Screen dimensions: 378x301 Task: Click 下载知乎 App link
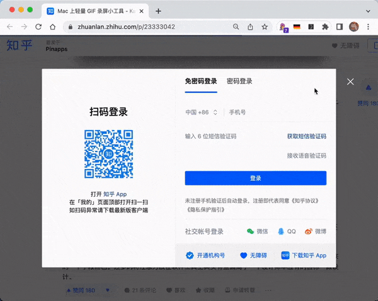click(x=304, y=255)
